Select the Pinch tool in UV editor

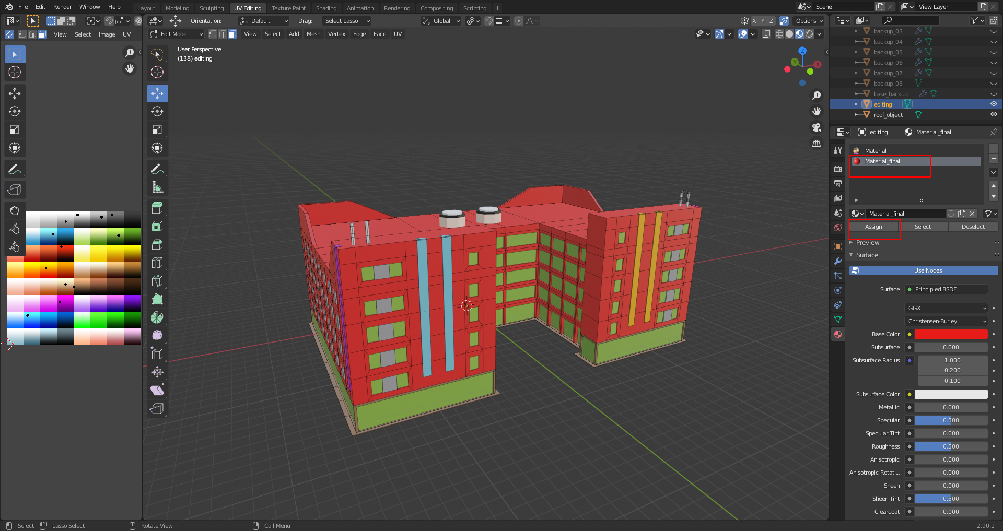tap(15, 246)
